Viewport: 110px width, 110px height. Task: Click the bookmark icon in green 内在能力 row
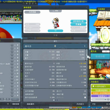[93, 86]
